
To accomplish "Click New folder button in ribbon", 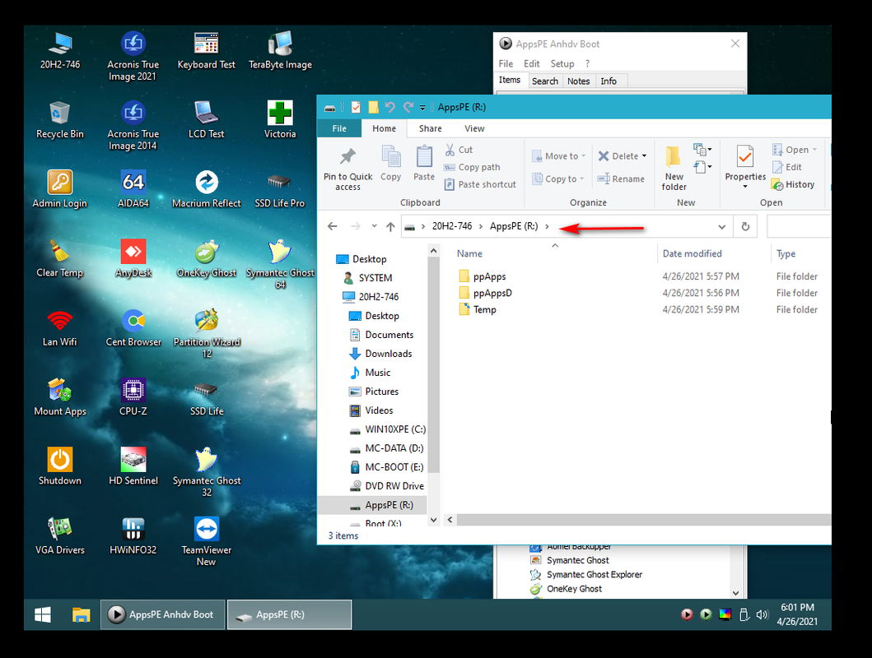I will tap(674, 169).
